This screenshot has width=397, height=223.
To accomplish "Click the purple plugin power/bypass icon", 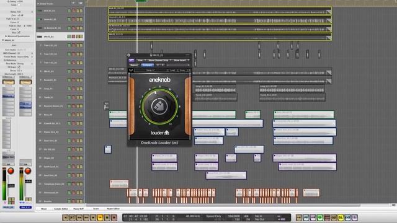I will coord(132,61).
